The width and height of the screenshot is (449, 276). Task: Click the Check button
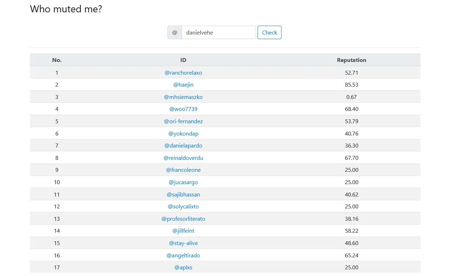coord(269,32)
